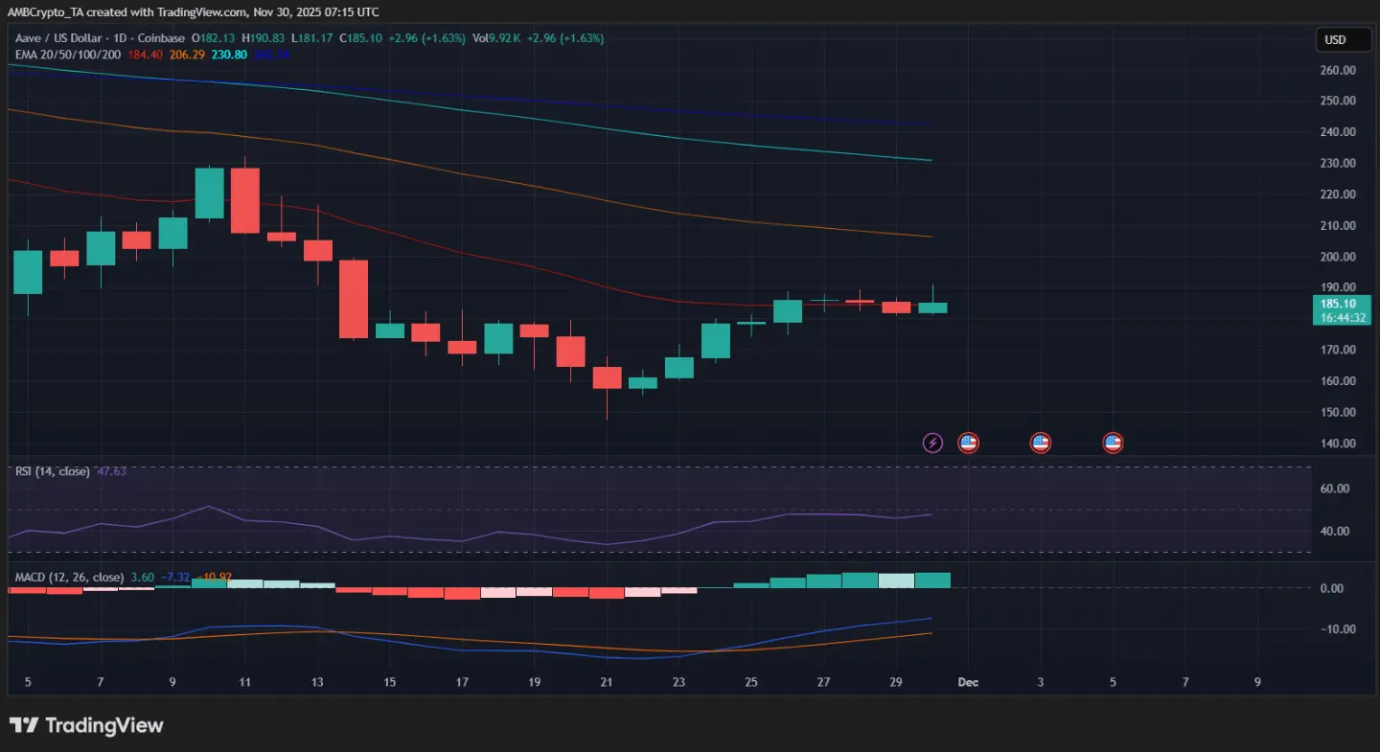
Task: Open the rightmost US flag economic event
Action: 1113,443
